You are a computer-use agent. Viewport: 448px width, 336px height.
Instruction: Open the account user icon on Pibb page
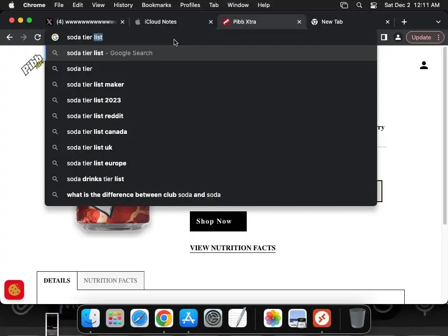(423, 66)
